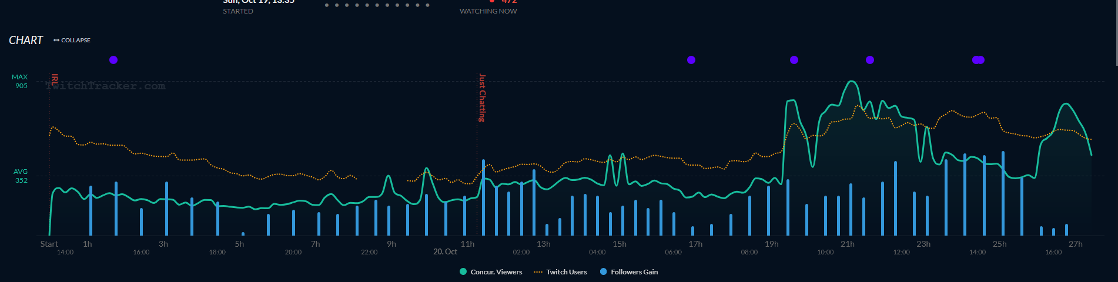This screenshot has height=282, width=1118.
Task: Click the MAX 905 axis label
Action: (x=20, y=81)
